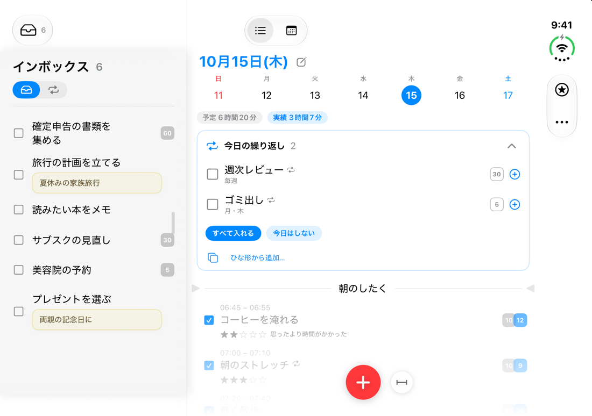
Task: Uncheck コーヒーを淹れる checkbox
Action: [209, 320]
